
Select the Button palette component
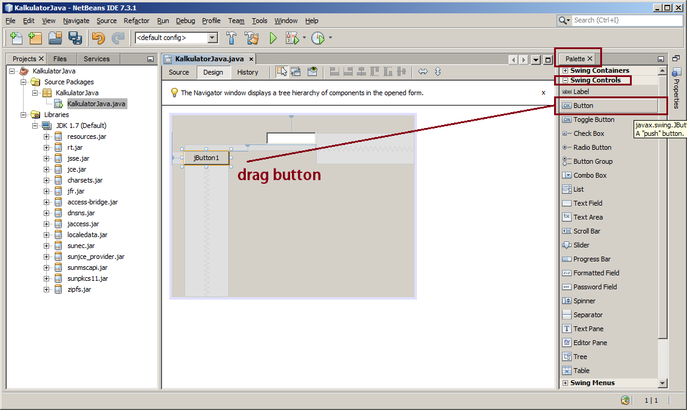pyautogui.click(x=609, y=106)
